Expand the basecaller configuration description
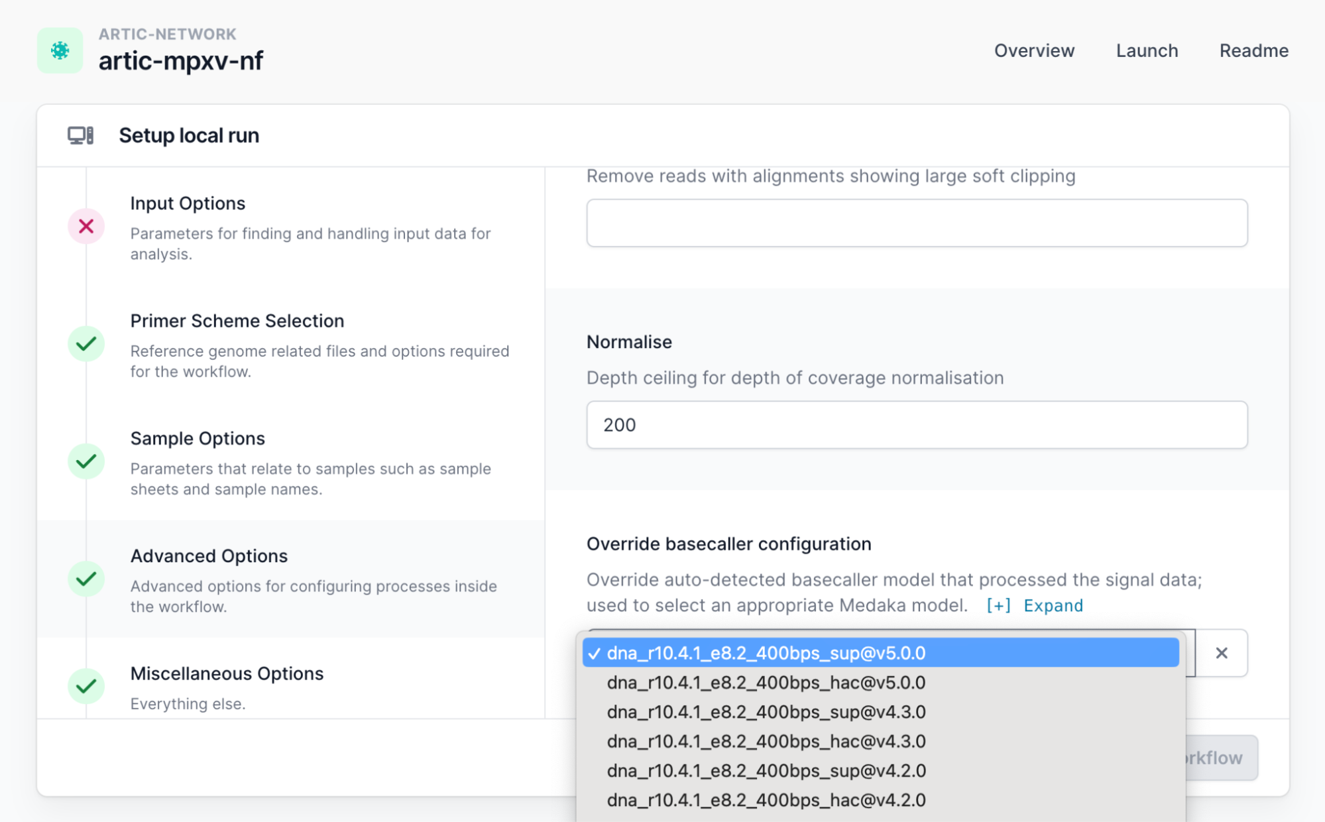Viewport: 1325px width, 822px height. 1035,605
